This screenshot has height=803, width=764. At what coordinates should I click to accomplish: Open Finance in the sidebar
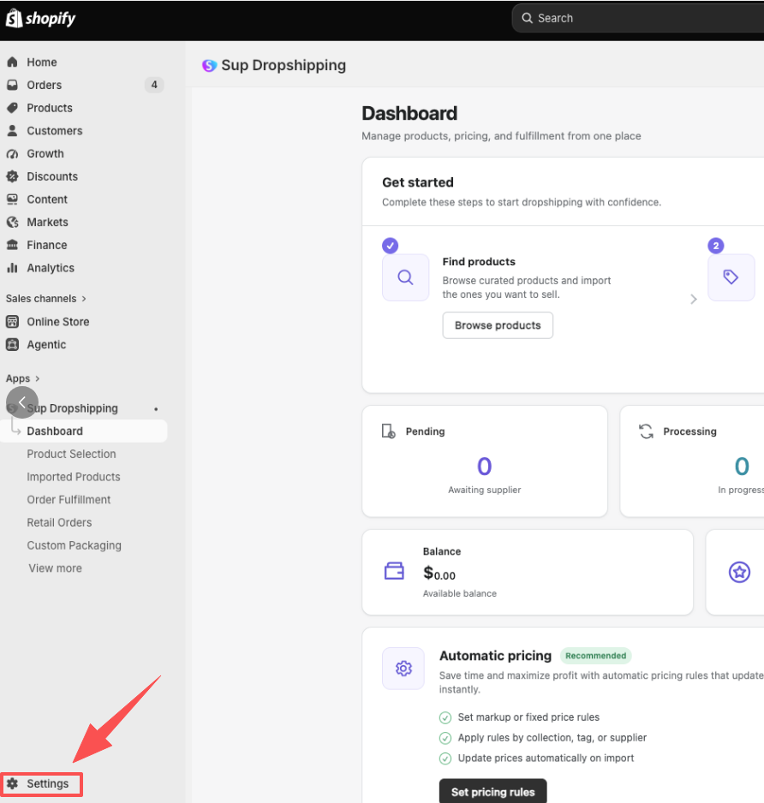tap(47, 245)
